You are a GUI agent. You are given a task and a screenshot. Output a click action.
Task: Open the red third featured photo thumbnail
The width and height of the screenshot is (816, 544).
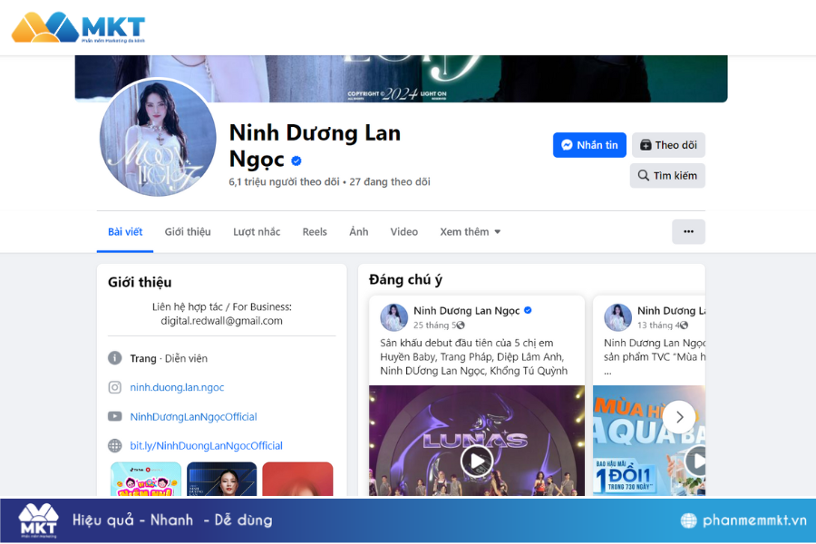pos(297,479)
